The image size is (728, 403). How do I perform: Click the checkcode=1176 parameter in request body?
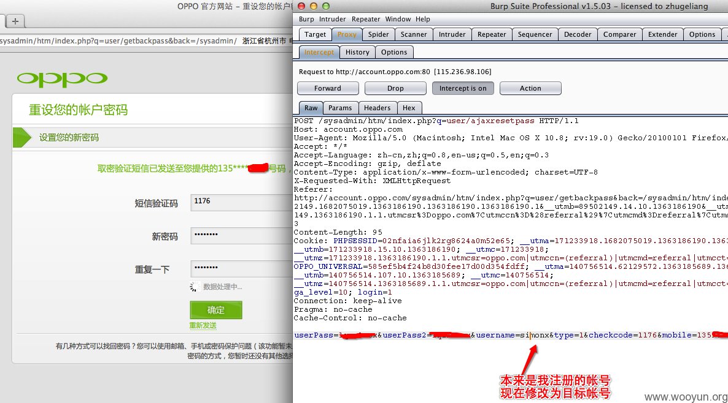622,335
